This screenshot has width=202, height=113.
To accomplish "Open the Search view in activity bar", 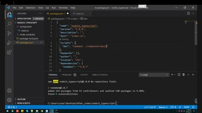I will pos(9,24).
